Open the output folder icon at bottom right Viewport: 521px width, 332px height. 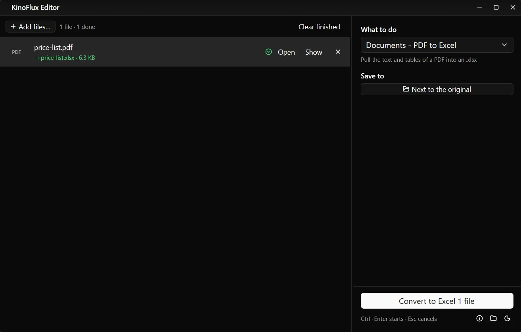[493, 319]
